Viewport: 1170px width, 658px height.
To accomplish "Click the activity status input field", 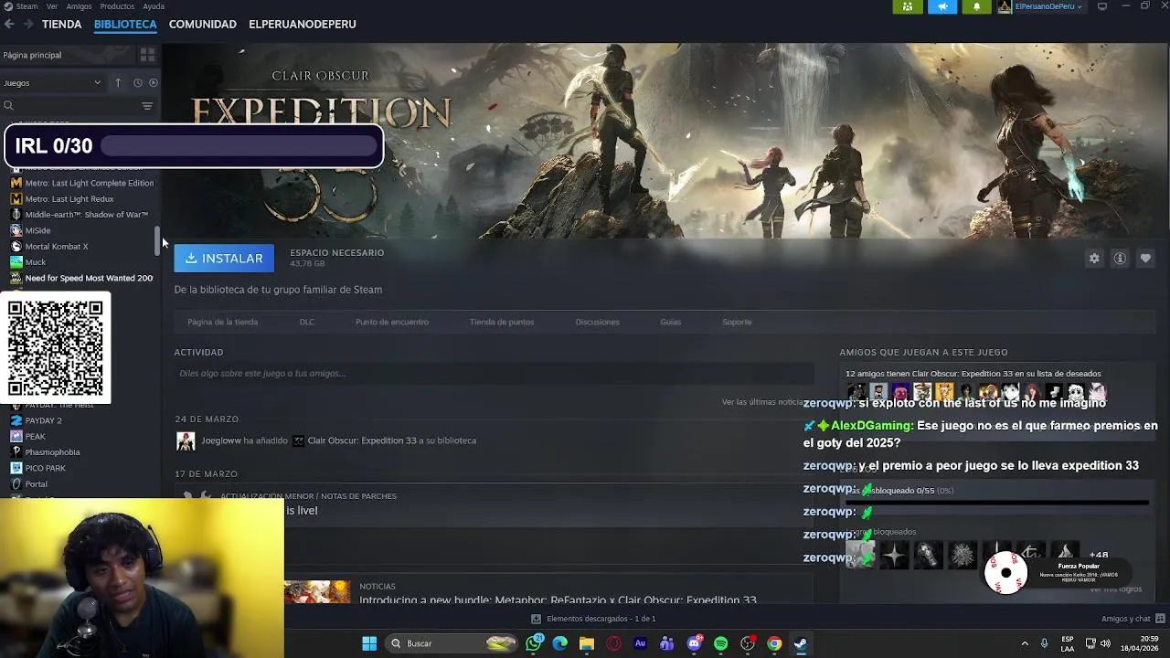I will (x=494, y=373).
